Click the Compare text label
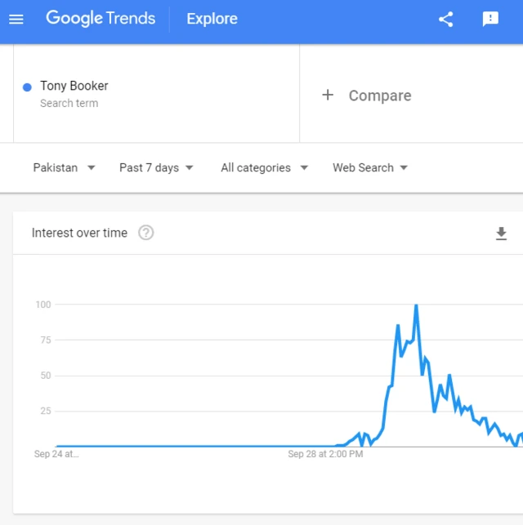The width and height of the screenshot is (523, 525). tap(380, 96)
